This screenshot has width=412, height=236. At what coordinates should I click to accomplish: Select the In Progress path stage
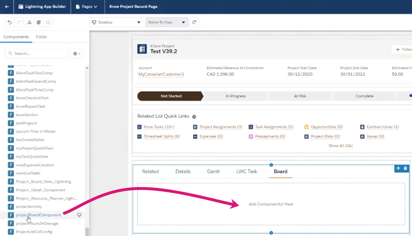(x=236, y=96)
